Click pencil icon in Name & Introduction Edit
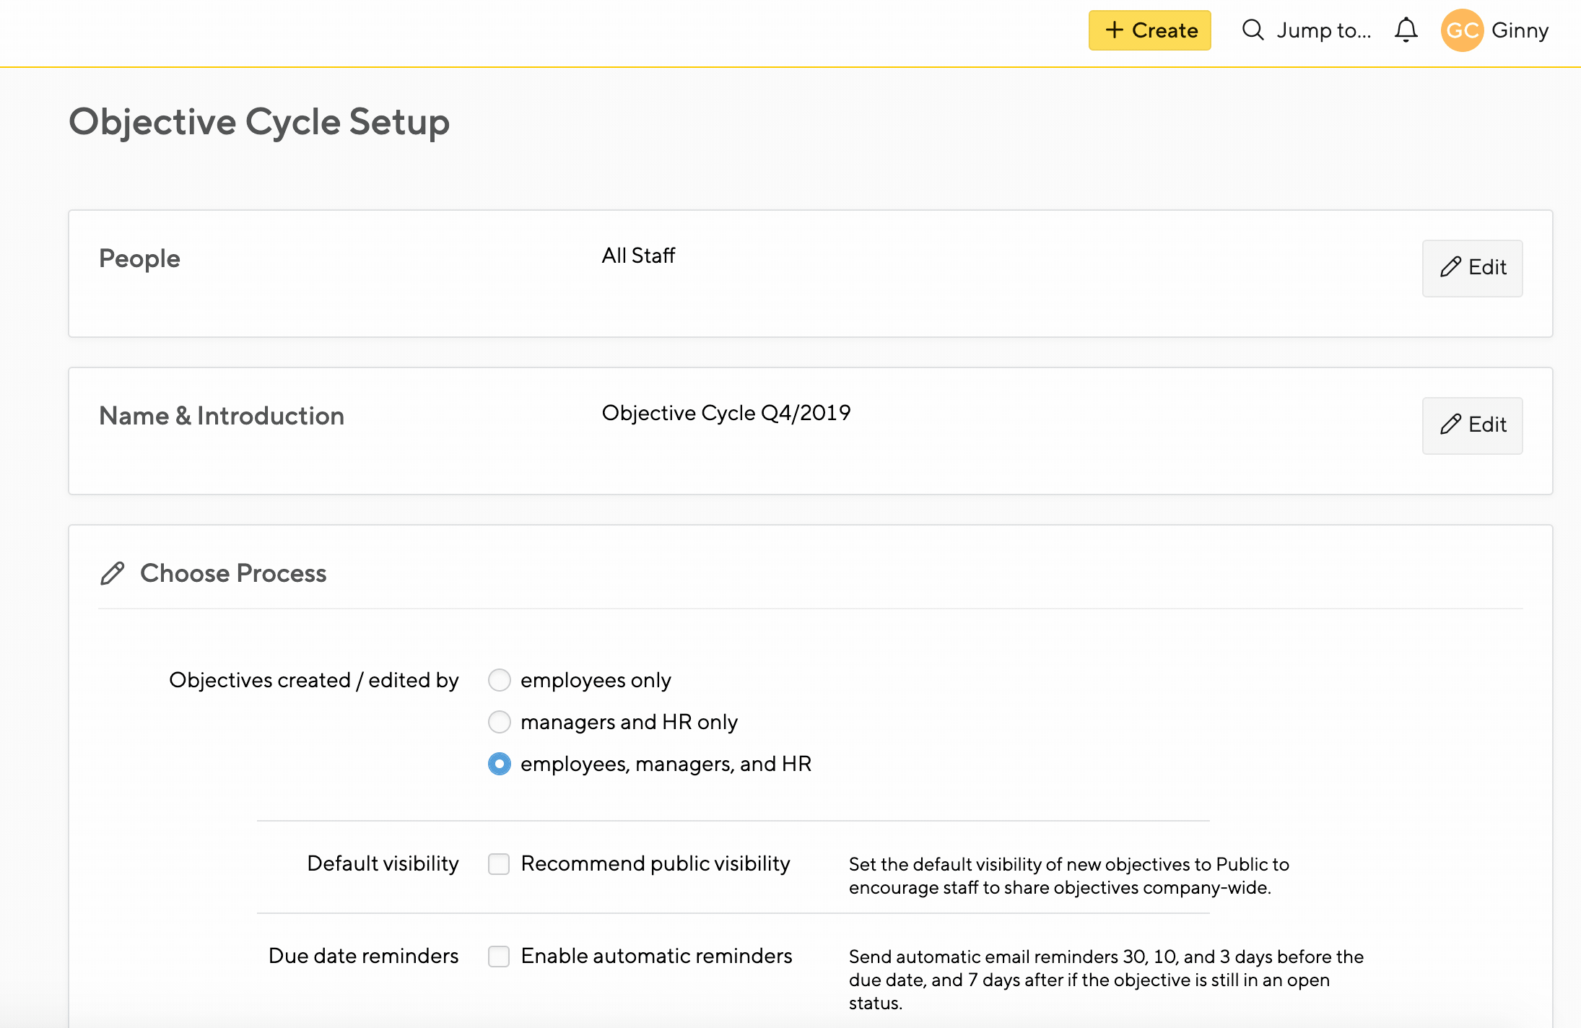The width and height of the screenshot is (1581, 1028). point(1450,424)
